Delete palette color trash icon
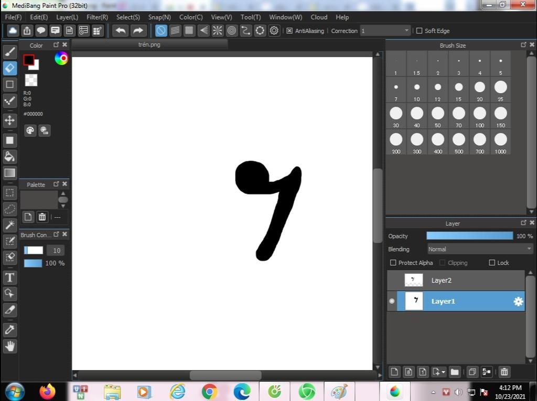This screenshot has width=537, height=401. pos(42,217)
